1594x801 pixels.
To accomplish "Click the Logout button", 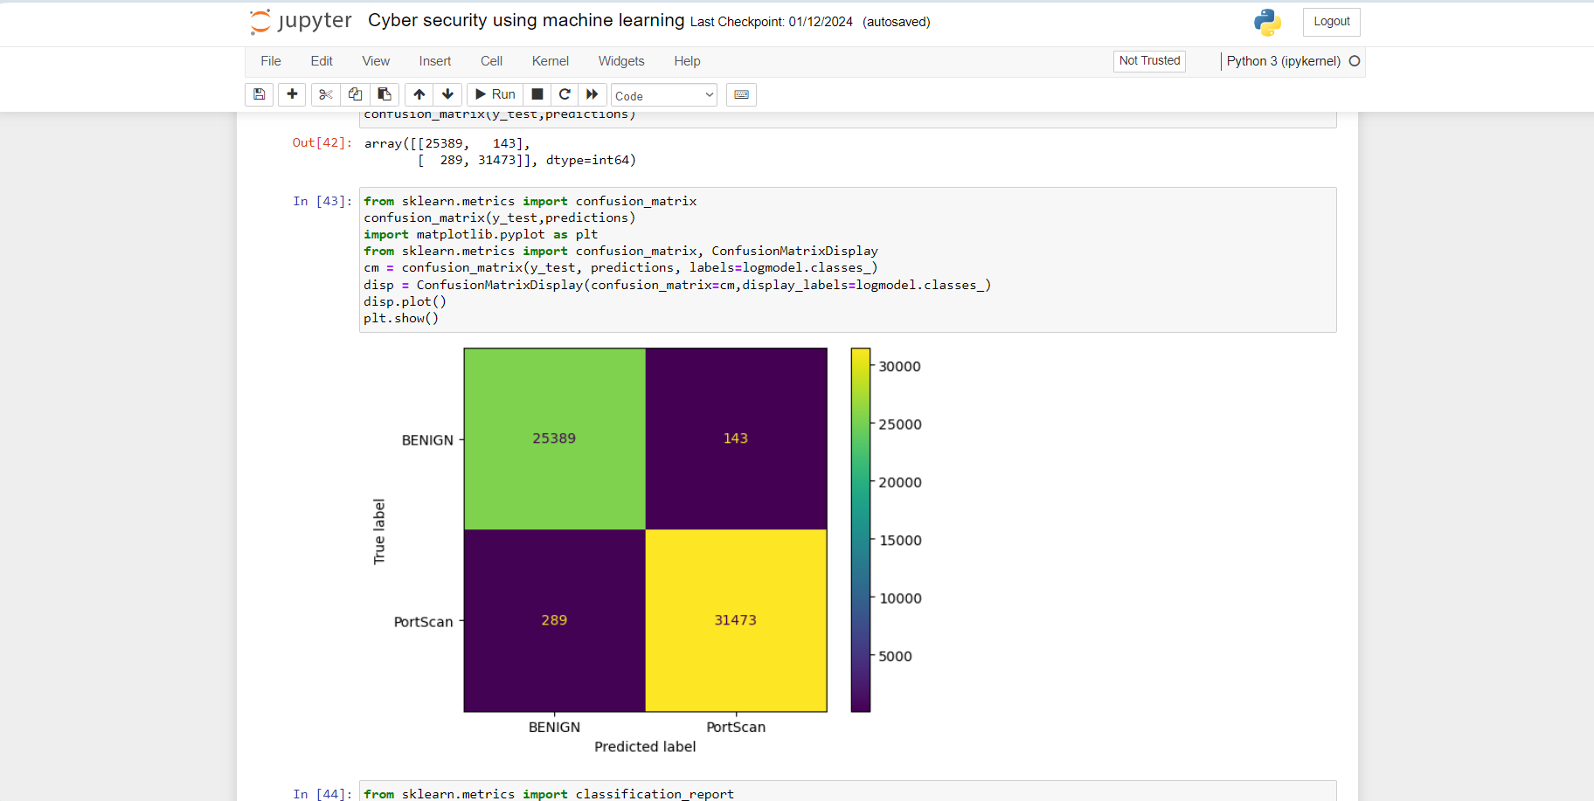I will click(x=1331, y=22).
